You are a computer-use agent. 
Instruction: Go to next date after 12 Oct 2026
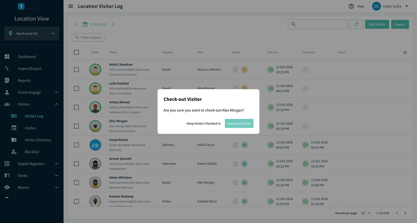tap(113, 24)
